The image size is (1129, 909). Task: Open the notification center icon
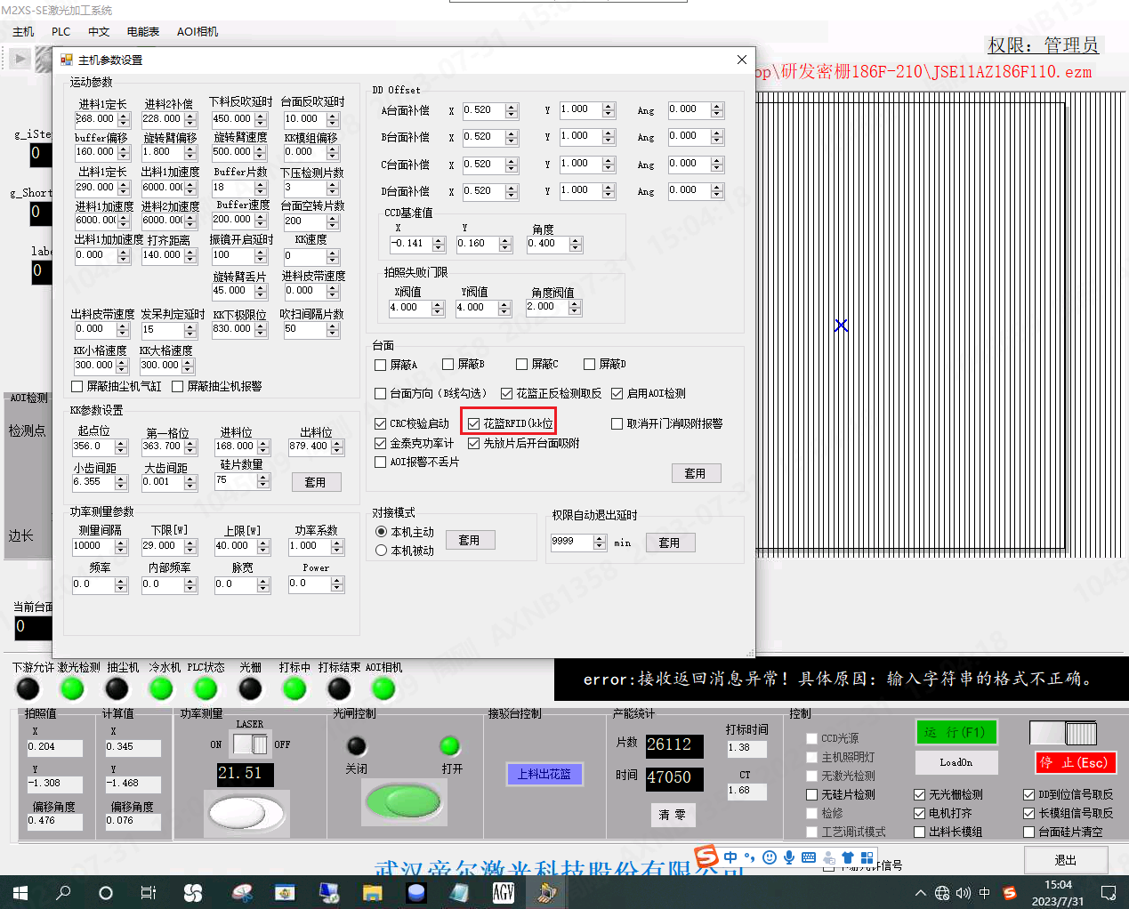click(x=1109, y=892)
